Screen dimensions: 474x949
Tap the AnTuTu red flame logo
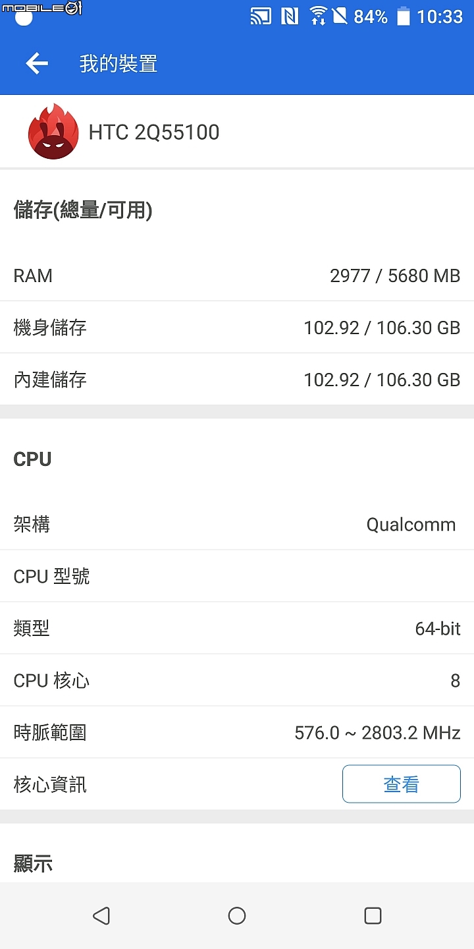click(53, 132)
